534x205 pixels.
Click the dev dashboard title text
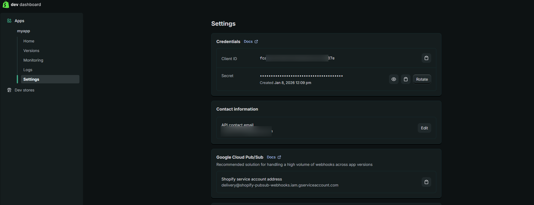[26, 4]
